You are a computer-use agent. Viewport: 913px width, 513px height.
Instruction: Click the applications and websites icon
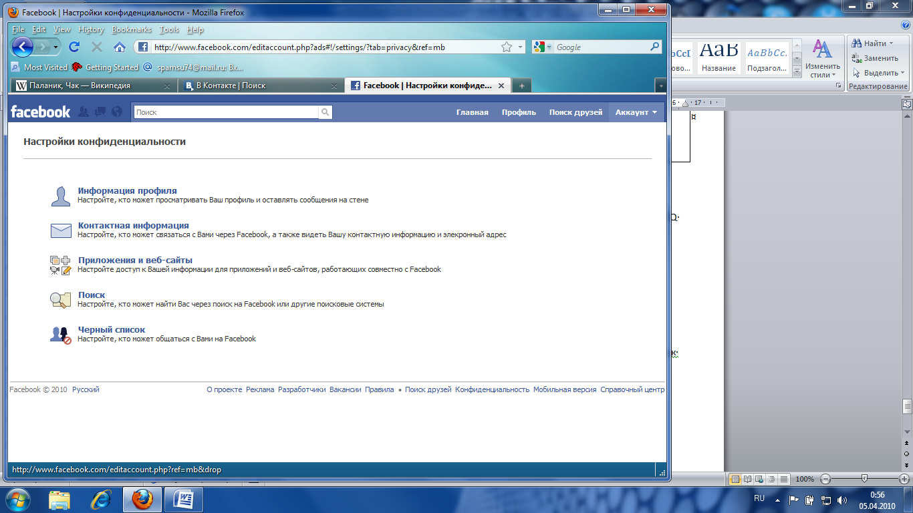pos(61,265)
